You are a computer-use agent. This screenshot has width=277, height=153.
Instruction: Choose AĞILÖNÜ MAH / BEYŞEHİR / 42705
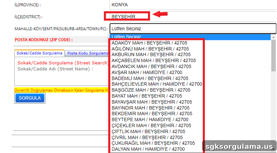(x=190, y=49)
